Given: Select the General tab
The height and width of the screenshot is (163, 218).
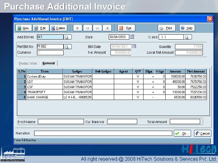Looking at the screenshot, I should click(x=49, y=63).
